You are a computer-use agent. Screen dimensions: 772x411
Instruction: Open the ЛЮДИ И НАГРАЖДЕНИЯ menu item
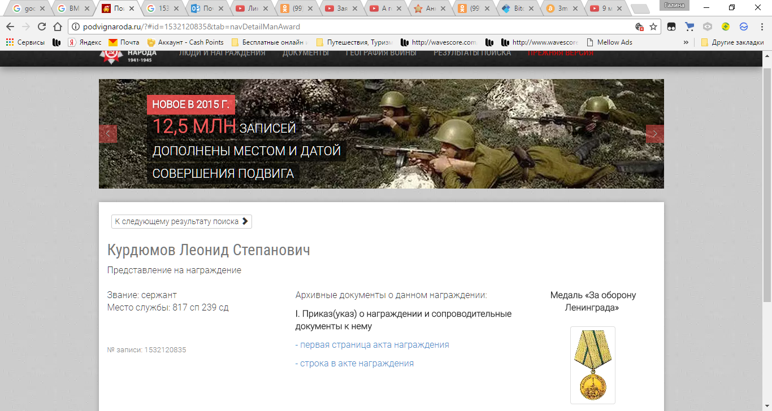pyautogui.click(x=222, y=53)
